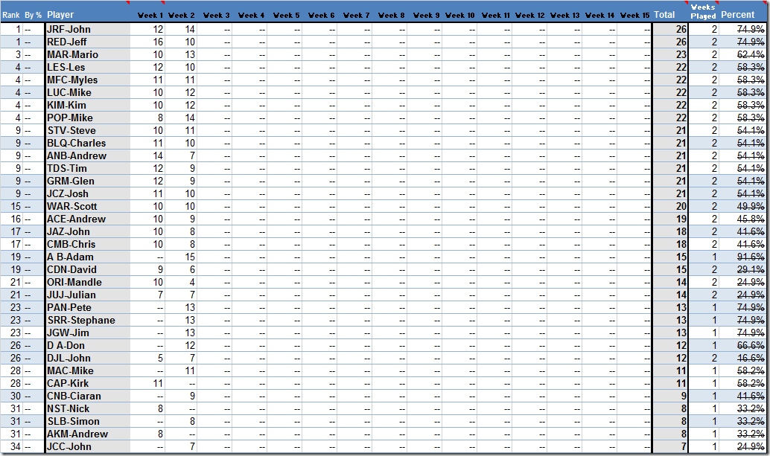Select player name STV-Steve
Image resolution: width=770 pixels, height=456 pixels.
pyautogui.click(x=71, y=131)
